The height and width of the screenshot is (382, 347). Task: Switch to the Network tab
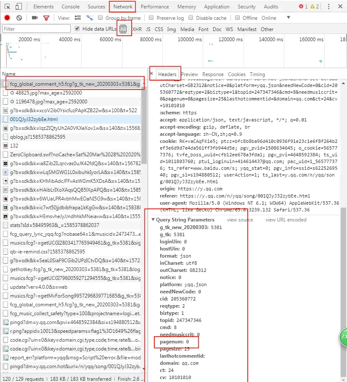click(123, 7)
